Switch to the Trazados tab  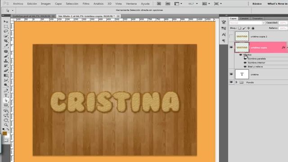[x=257, y=18]
